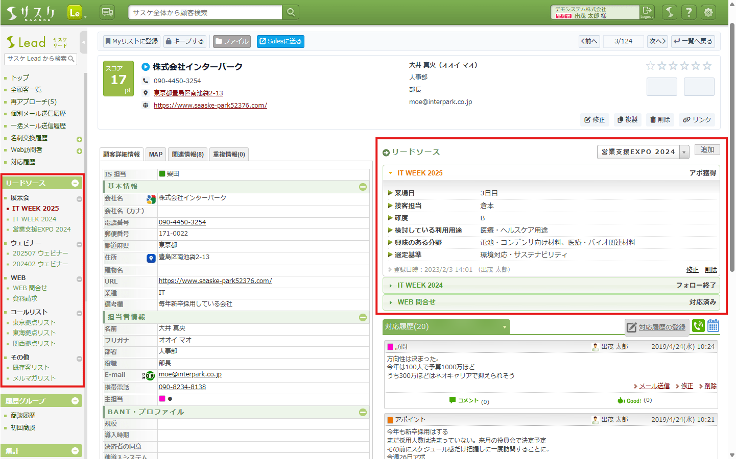The image size is (736, 459).
Task: Open the chat message icon in header
Action: pyautogui.click(x=107, y=12)
